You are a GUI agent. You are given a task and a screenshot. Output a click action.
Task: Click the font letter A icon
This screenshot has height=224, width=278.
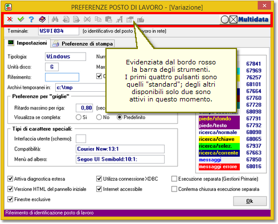pyautogui.click(x=120, y=19)
